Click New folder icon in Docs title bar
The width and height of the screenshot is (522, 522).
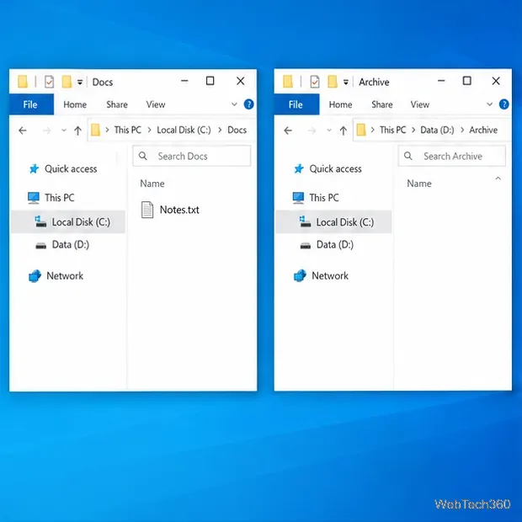tap(67, 82)
